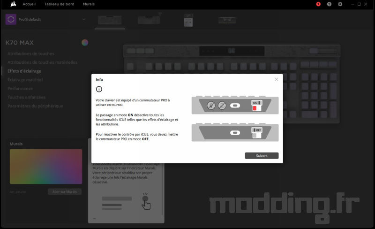Click the OFF switch illustration in dialog

pos(257,133)
